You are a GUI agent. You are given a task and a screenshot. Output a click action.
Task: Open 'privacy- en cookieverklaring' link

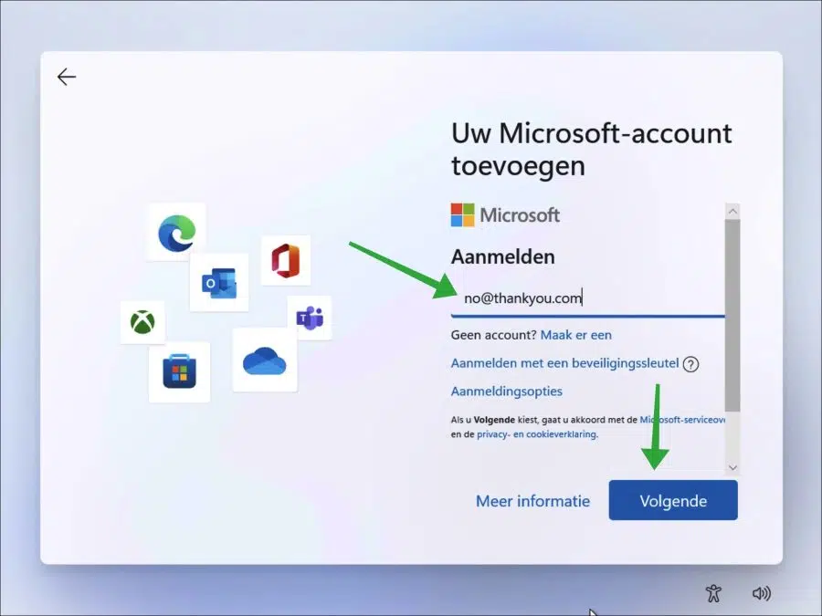(536, 434)
